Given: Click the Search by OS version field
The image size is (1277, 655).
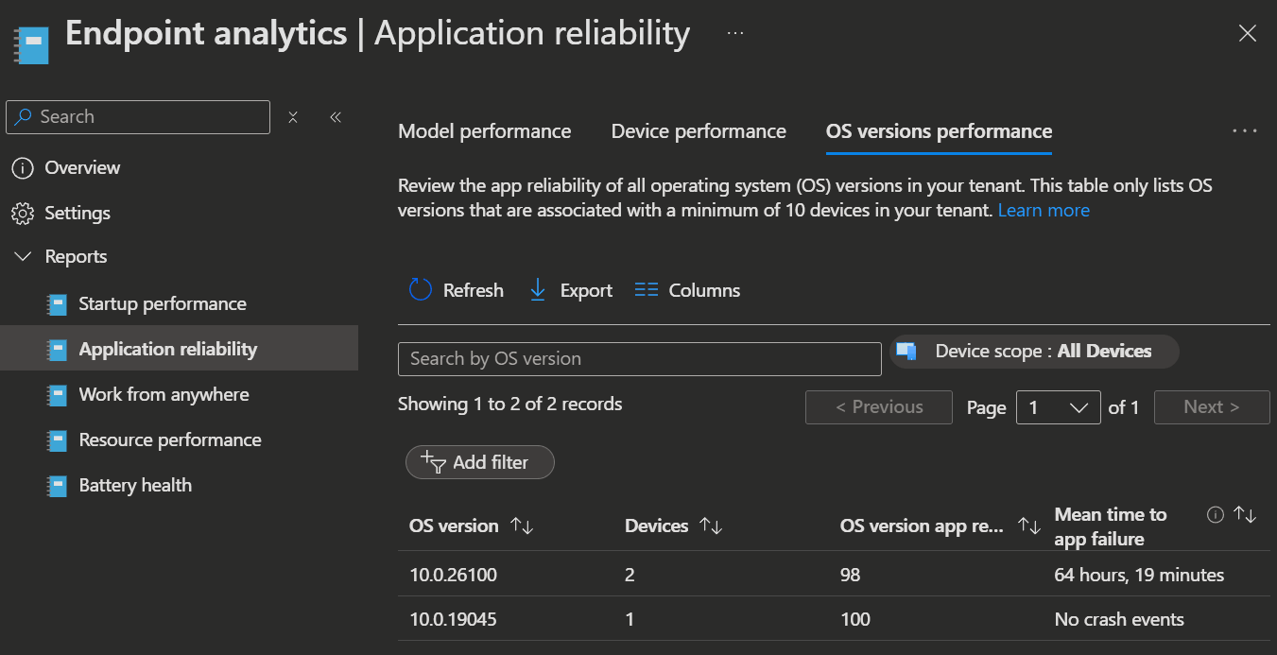Looking at the screenshot, I should [640, 359].
